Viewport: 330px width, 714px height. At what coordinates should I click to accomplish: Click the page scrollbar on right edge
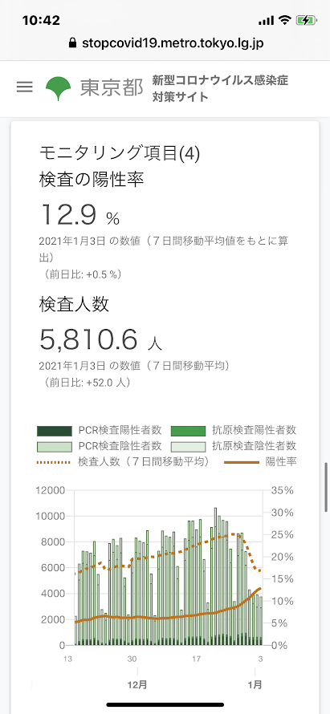[x=326, y=487]
